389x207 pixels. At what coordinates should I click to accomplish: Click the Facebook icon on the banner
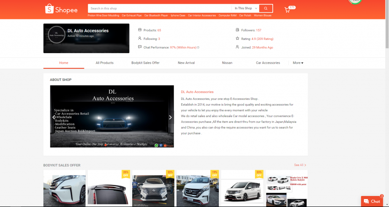(161, 145)
